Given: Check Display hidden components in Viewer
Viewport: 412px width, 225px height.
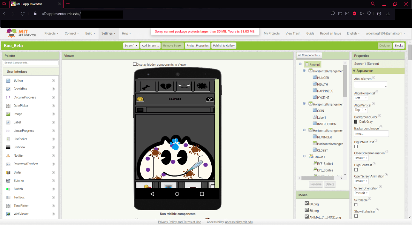Looking at the screenshot, I should 135,64.
